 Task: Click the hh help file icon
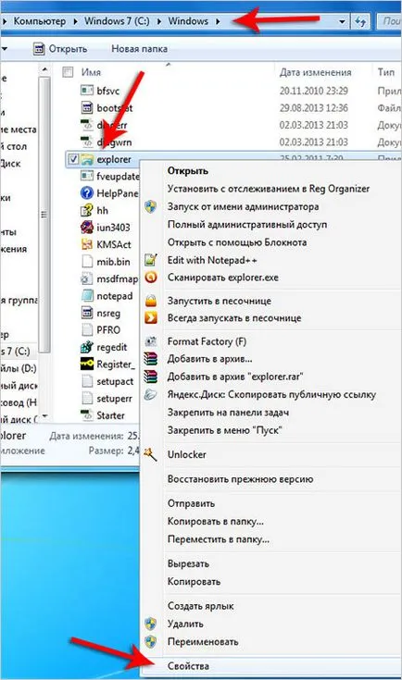click(87, 210)
